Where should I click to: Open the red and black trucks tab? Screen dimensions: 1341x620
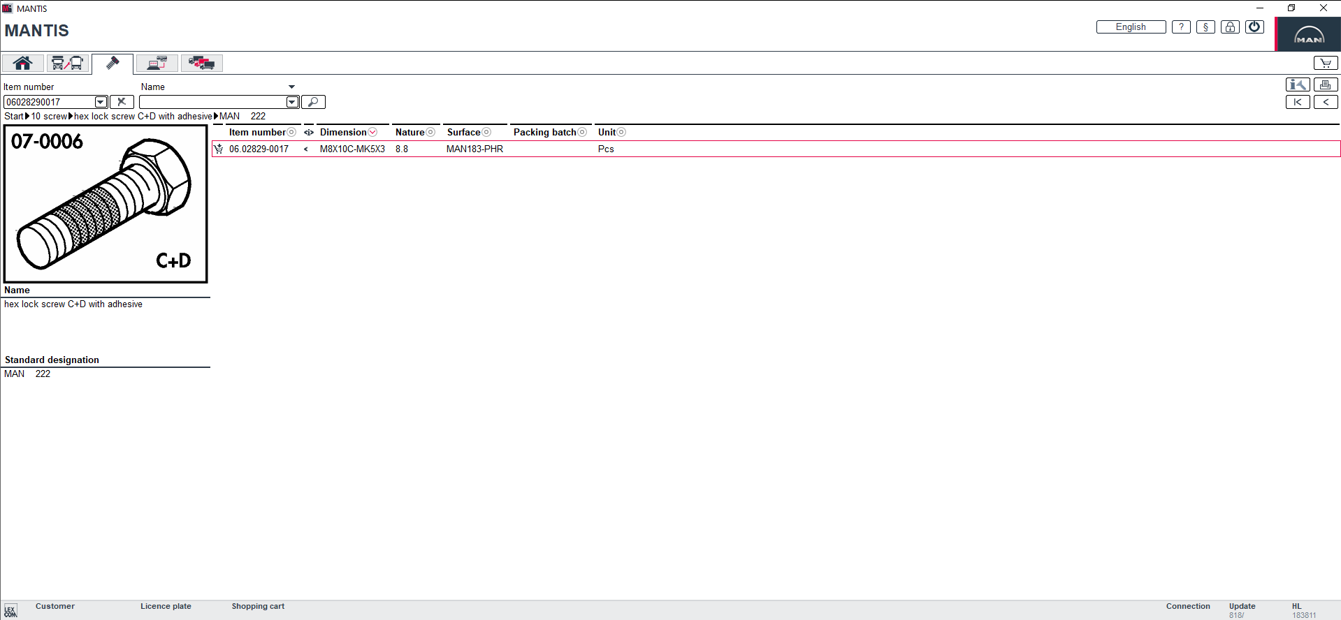click(x=202, y=64)
